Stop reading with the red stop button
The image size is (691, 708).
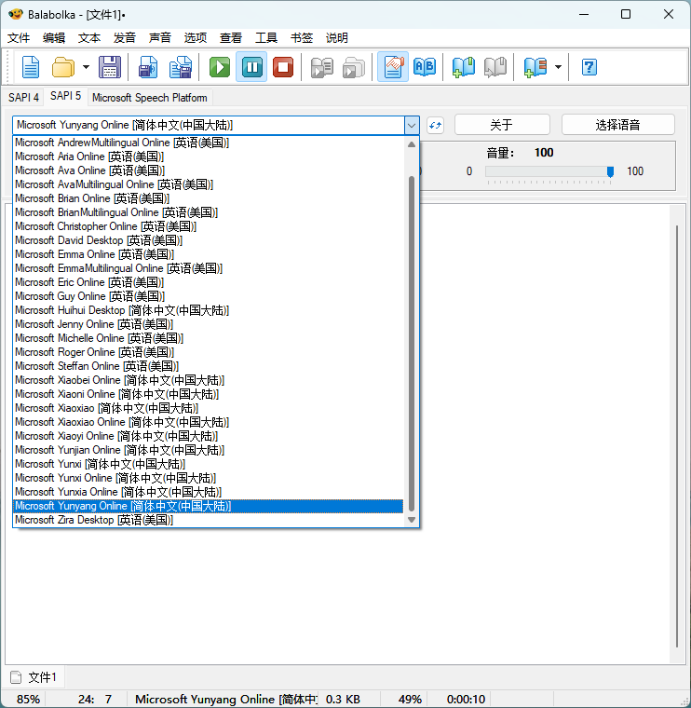(x=283, y=67)
